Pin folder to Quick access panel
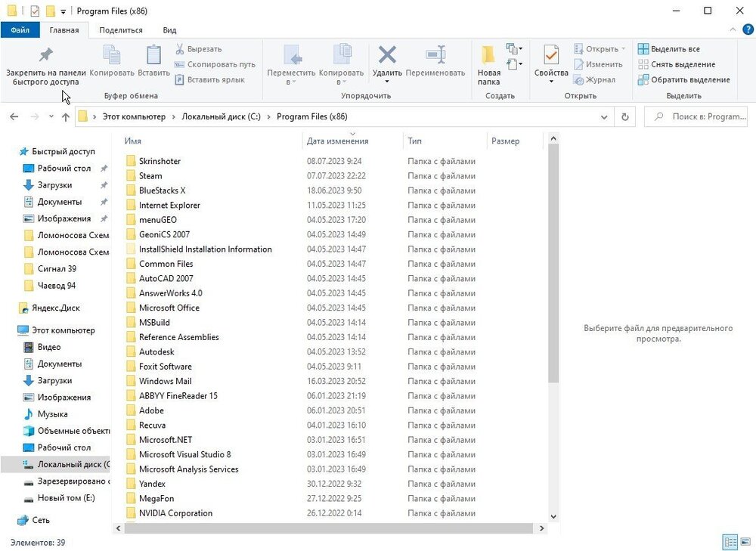The height and width of the screenshot is (551, 756). pyautogui.click(x=46, y=66)
